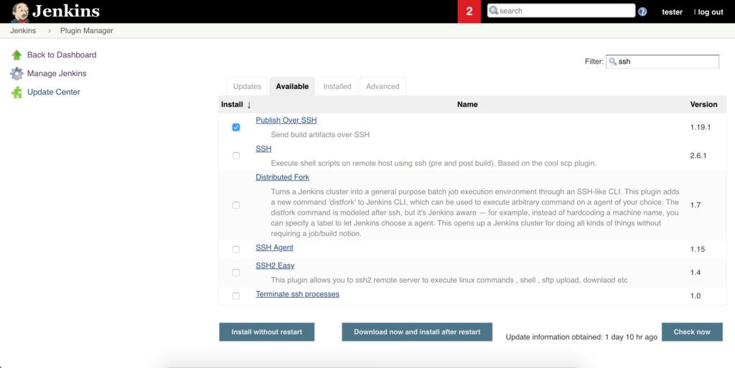This screenshot has width=735, height=368.
Task: Click the Back to Dashboard link text
Action: click(62, 55)
